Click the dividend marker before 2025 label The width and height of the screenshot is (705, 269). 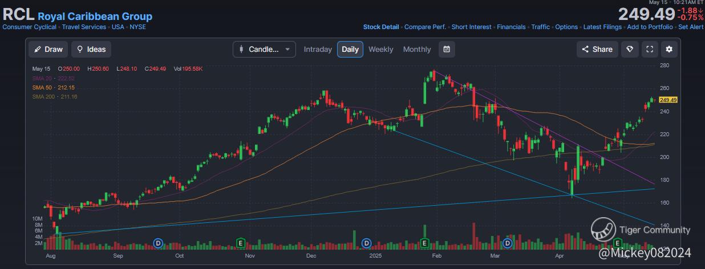tap(366, 243)
